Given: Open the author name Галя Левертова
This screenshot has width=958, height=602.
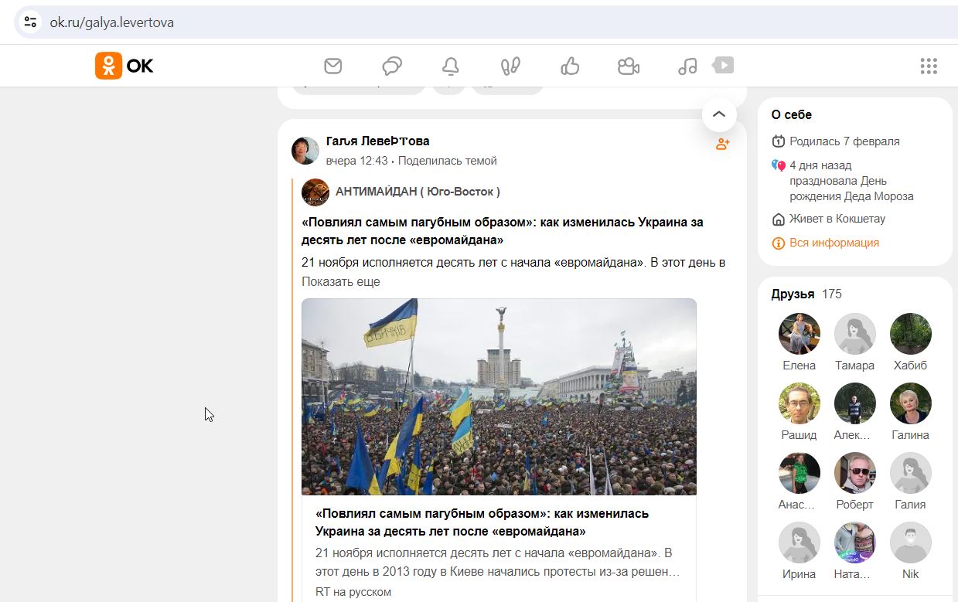Looking at the screenshot, I should pyautogui.click(x=378, y=141).
